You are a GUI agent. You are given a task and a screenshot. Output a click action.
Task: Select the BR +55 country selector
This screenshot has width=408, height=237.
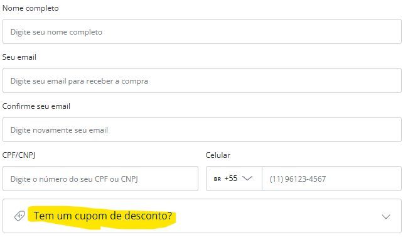pyautogui.click(x=234, y=179)
